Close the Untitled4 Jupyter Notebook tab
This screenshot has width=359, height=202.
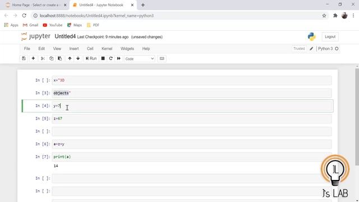click(x=132, y=5)
